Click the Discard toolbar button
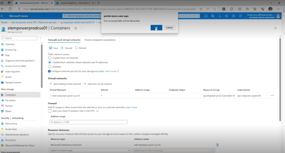This screenshot has width=285, height=153. (x=66, y=48)
